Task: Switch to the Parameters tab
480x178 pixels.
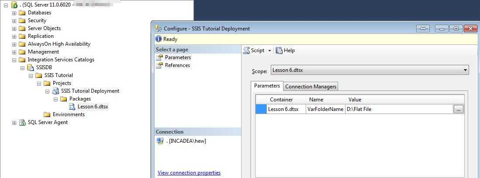Action: point(267,86)
